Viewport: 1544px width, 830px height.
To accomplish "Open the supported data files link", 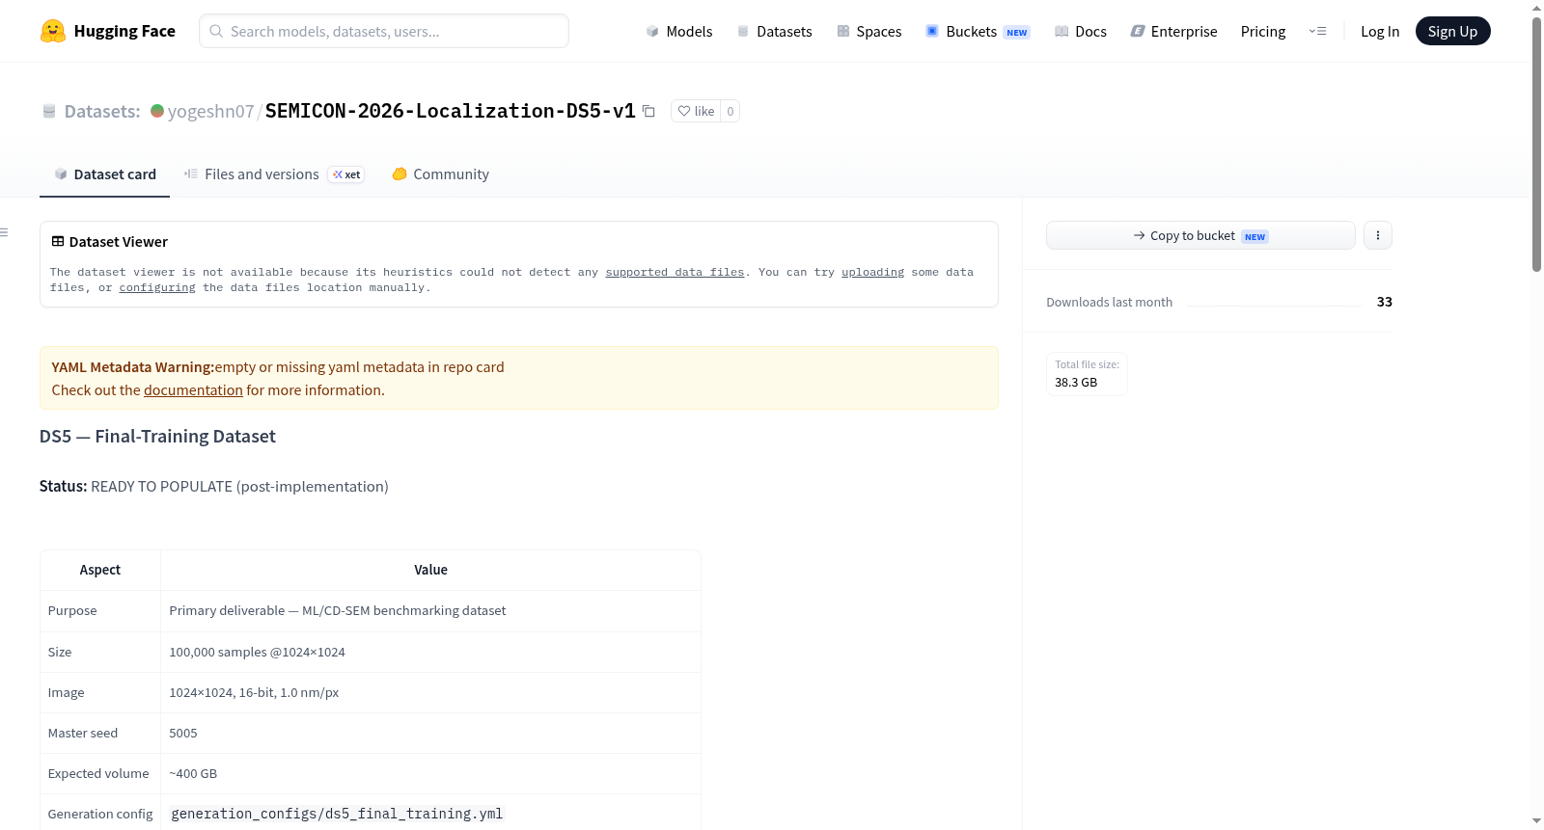I will pos(675,273).
